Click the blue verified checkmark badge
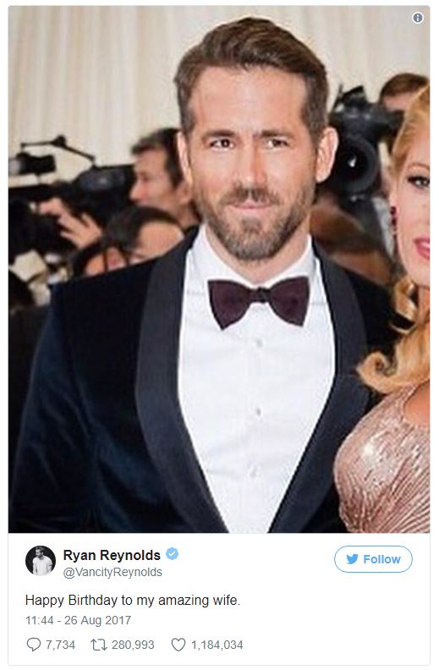The width and height of the screenshot is (439, 670). click(x=172, y=554)
